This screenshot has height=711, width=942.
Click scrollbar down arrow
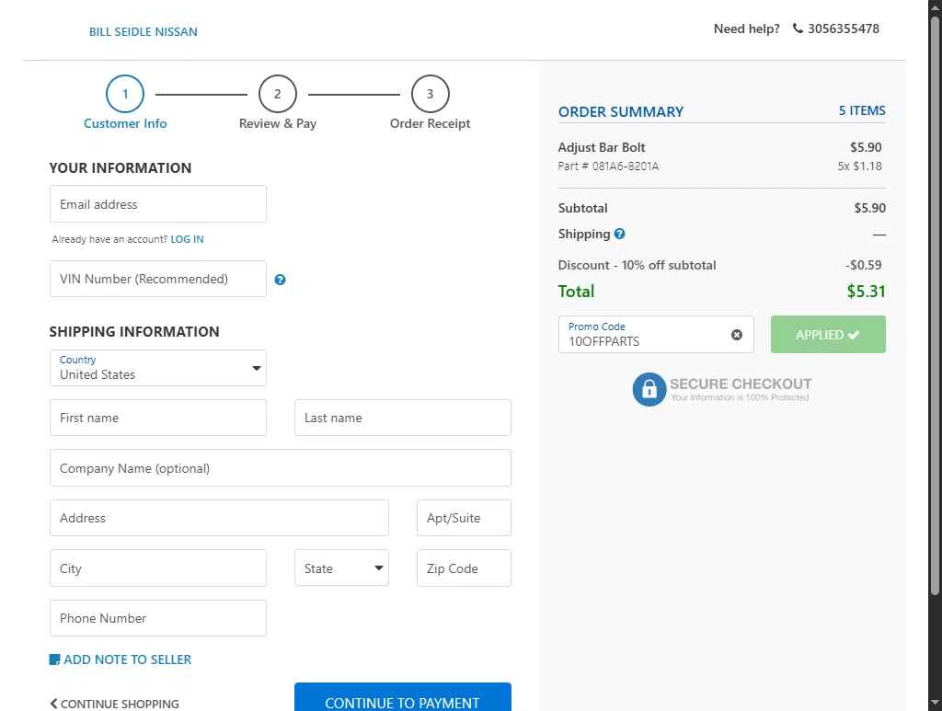coord(935,702)
